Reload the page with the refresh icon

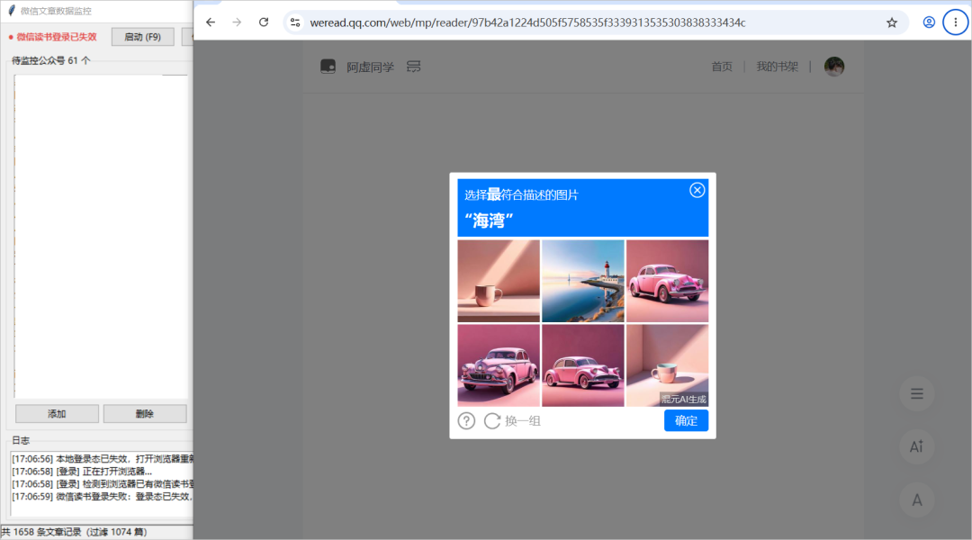pos(264,22)
